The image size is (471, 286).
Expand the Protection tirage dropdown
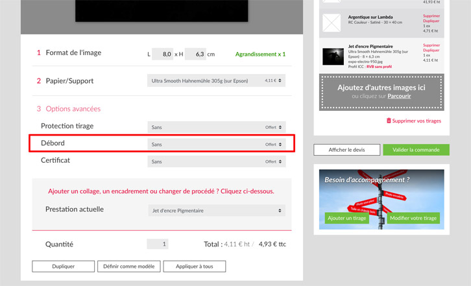[216, 127]
